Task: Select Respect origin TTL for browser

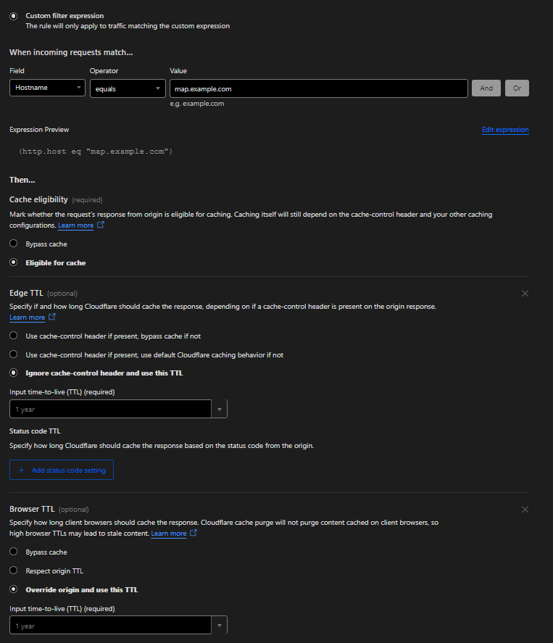Action: [x=14, y=571]
